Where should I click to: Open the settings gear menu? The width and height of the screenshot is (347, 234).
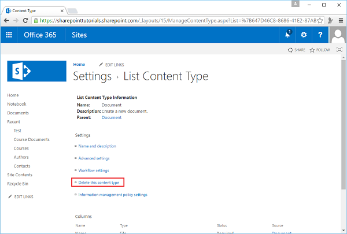[x=304, y=35]
